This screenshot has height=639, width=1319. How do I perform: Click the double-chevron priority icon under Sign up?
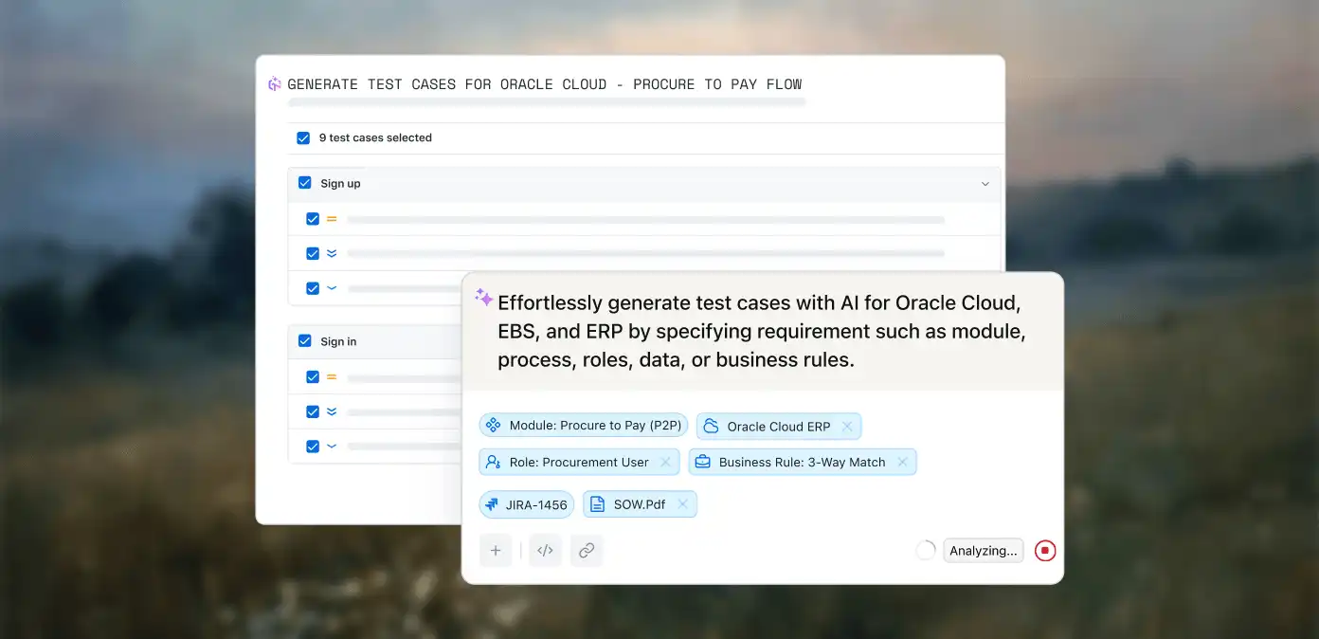(332, 254)
